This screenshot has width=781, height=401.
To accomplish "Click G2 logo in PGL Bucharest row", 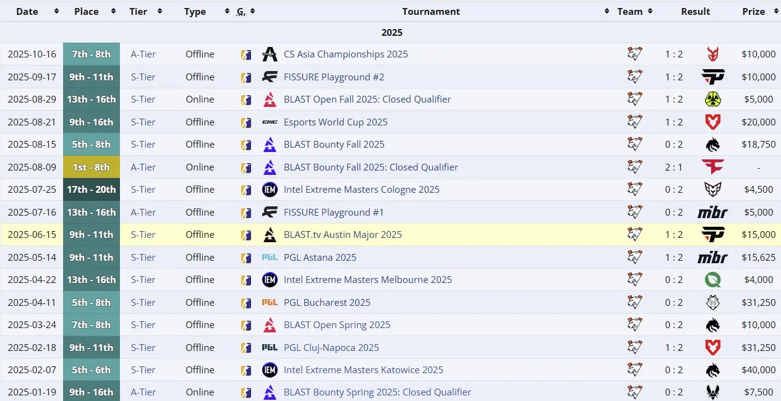I will (x=712, y=302).
